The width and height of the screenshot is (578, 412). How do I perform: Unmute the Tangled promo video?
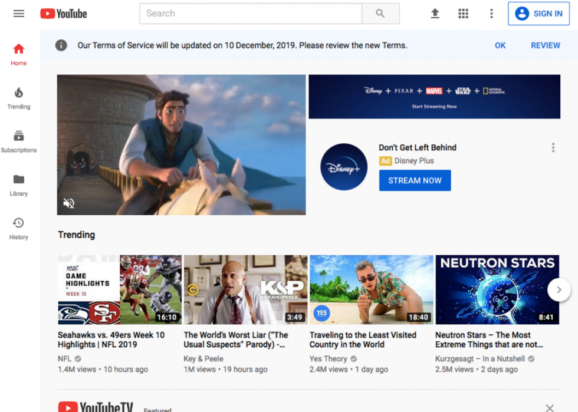[69, 203]
